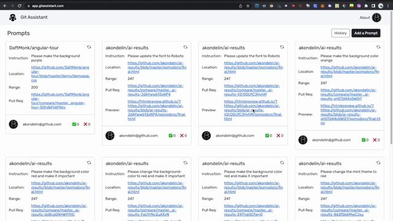Open the DaftMonk angular-tour pull request link

click(x=60, y=101)
